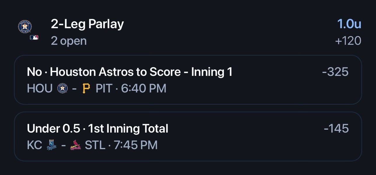
Task: Click the -325 odds value
Action: [x=335, y=72]
